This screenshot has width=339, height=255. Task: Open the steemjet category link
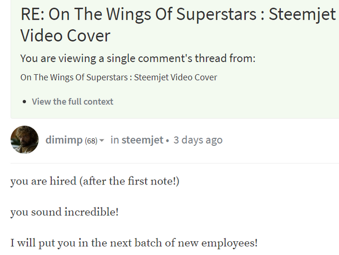tap(142, 140)
